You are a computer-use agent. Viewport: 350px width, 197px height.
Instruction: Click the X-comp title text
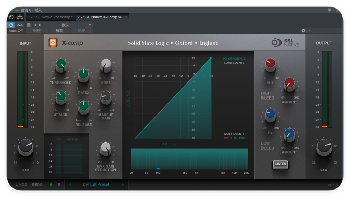pyautogui.click(x=72, y=43)
